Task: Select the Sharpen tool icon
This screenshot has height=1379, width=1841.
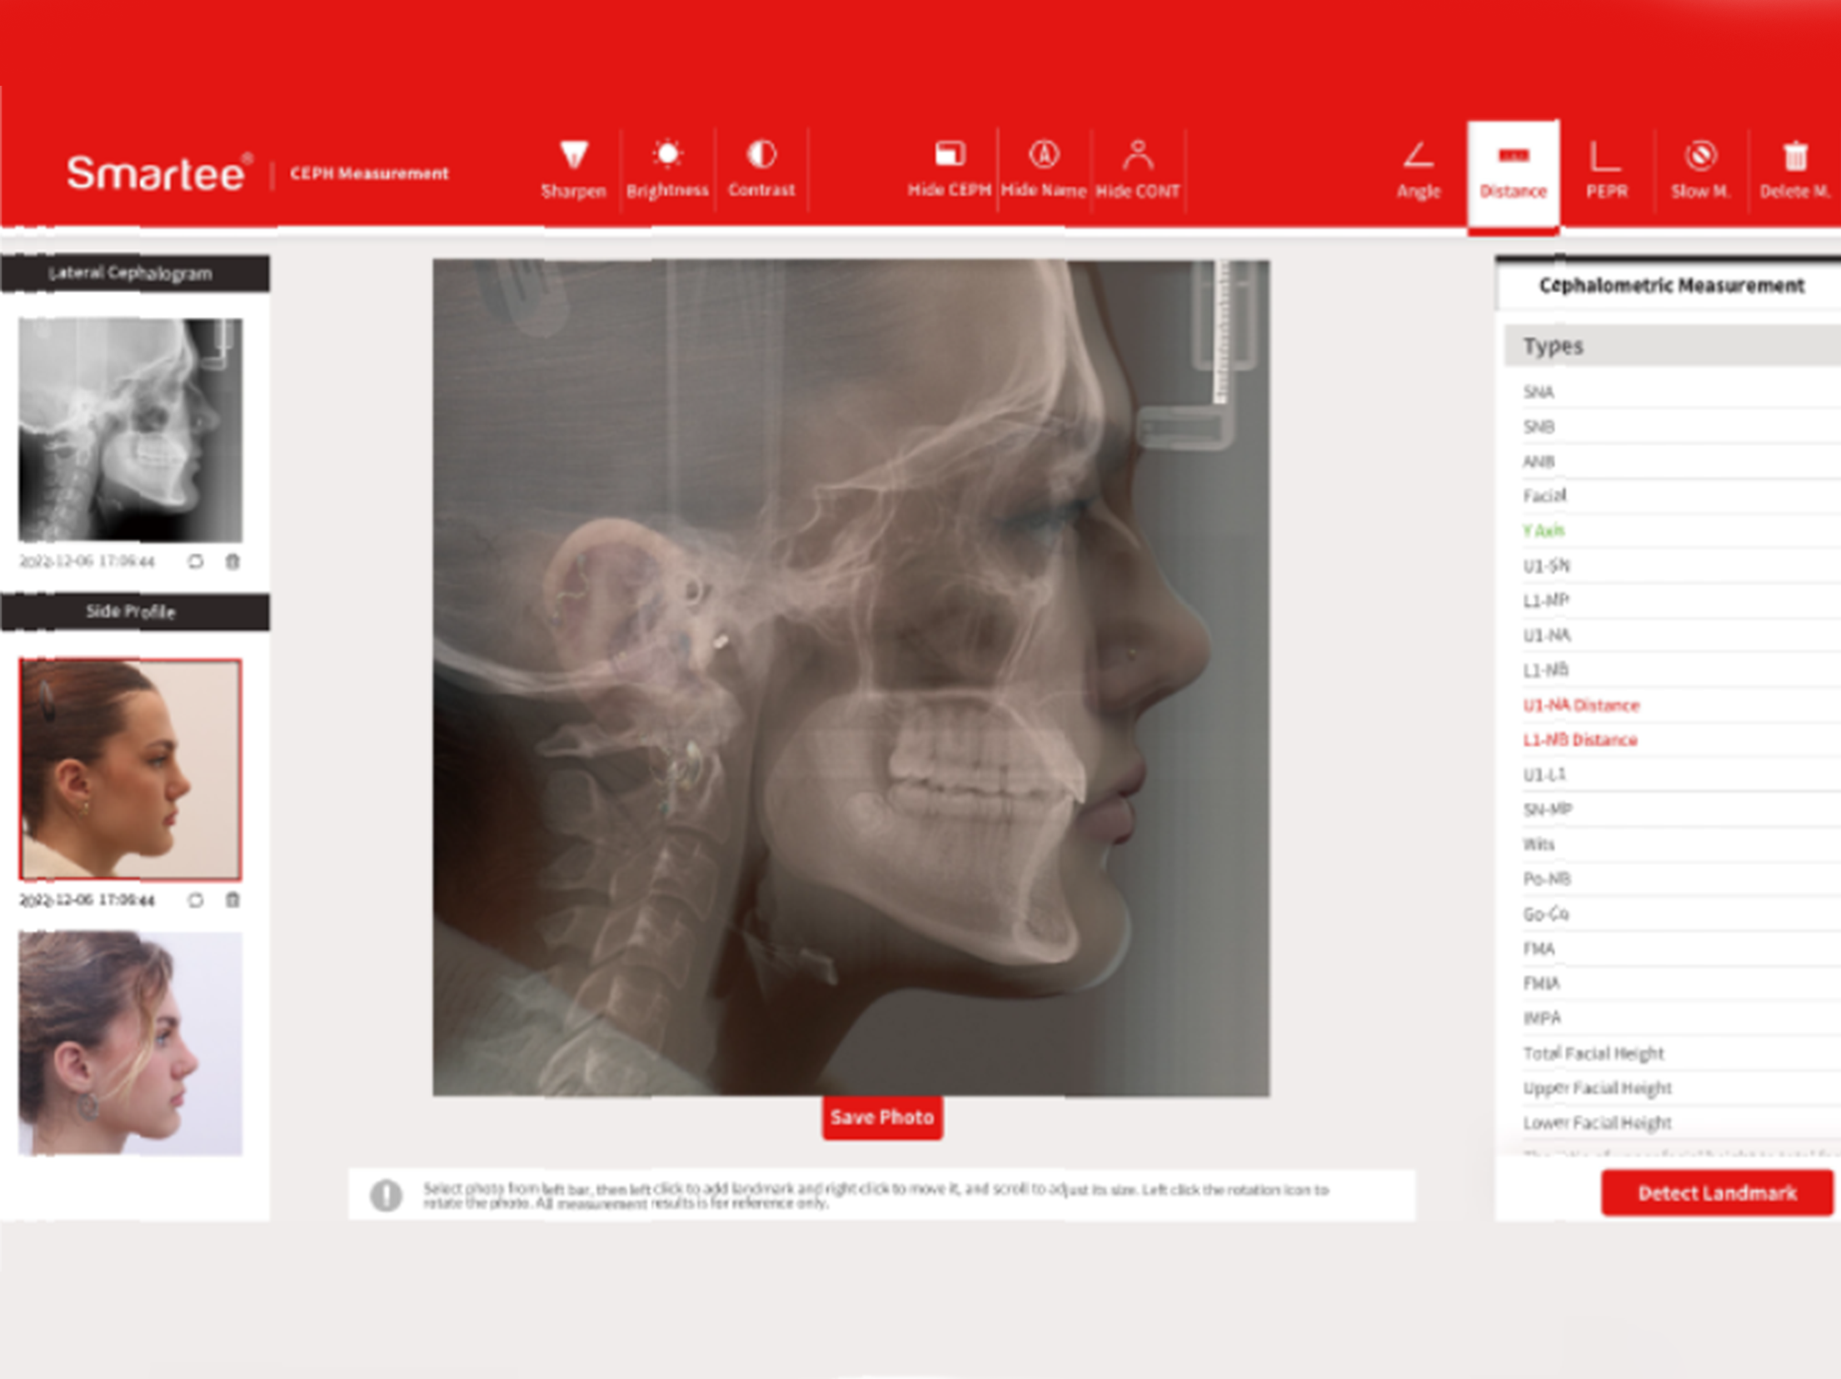Action: coord(573,156)
